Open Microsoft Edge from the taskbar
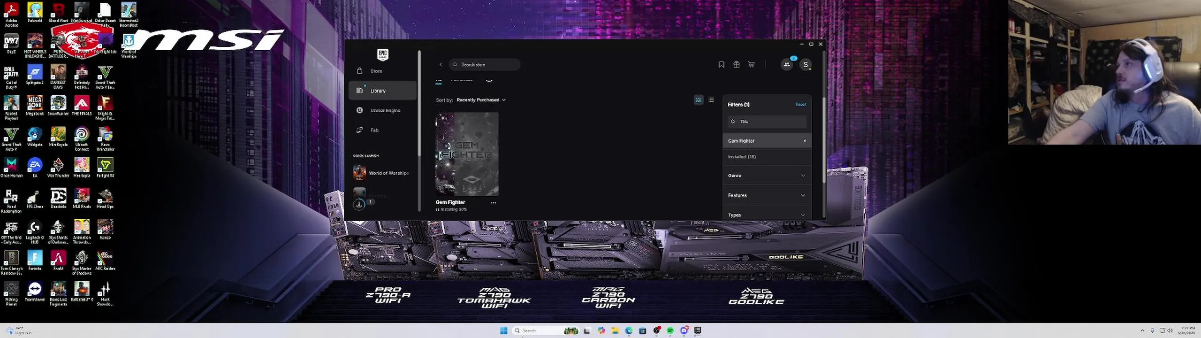 click(x=629, y=330)
